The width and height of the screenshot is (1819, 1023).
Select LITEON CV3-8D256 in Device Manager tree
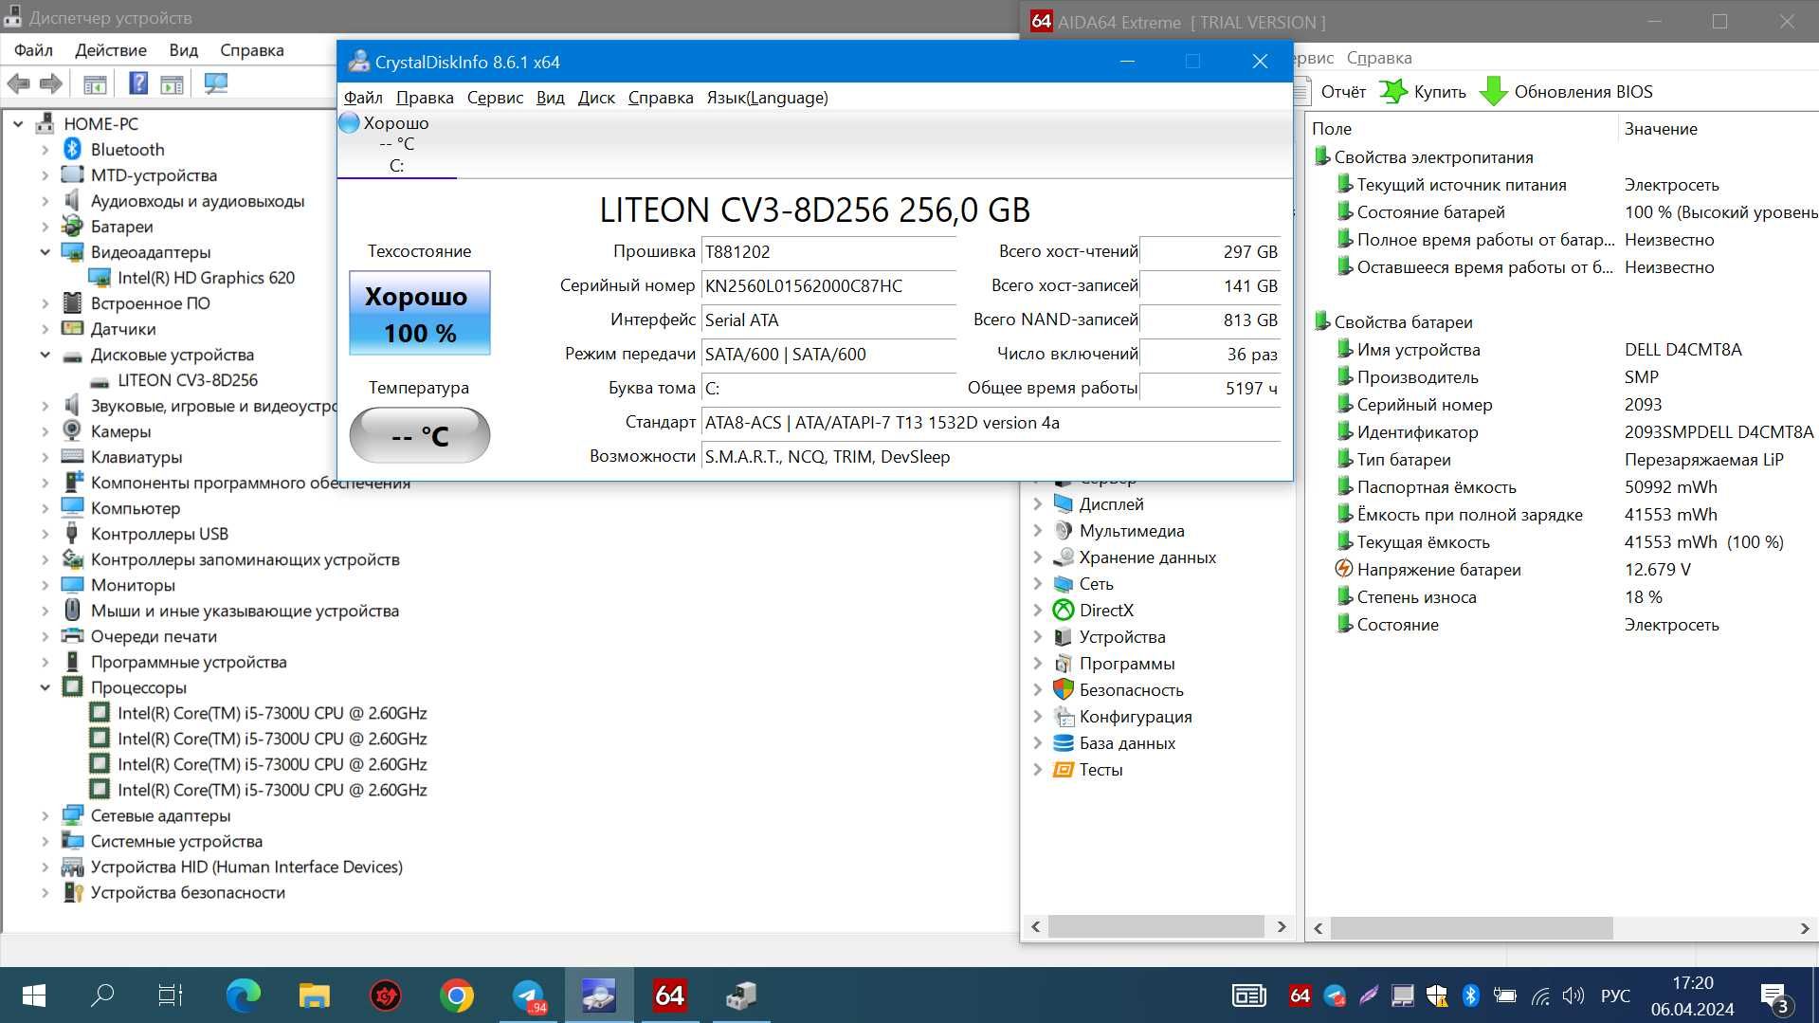(188, 380)
